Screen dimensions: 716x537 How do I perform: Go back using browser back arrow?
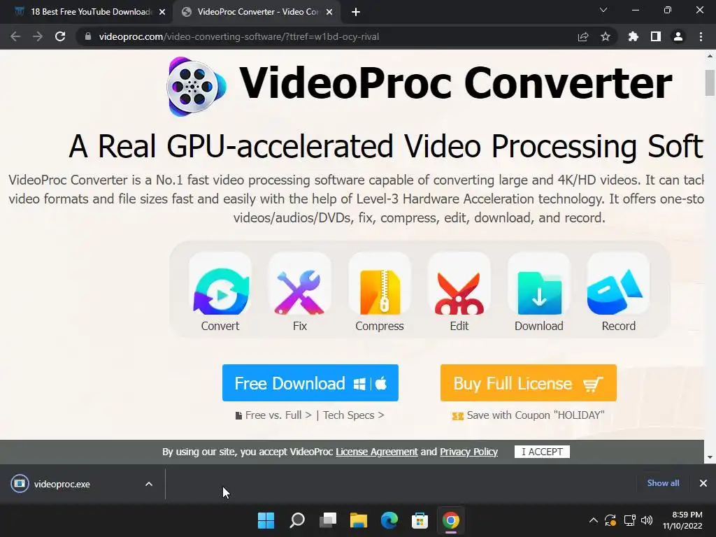pyautogui.click(x=15, y=36)
